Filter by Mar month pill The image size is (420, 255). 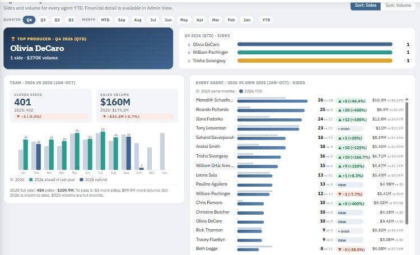pyautogui.click(x=216, y=20)
